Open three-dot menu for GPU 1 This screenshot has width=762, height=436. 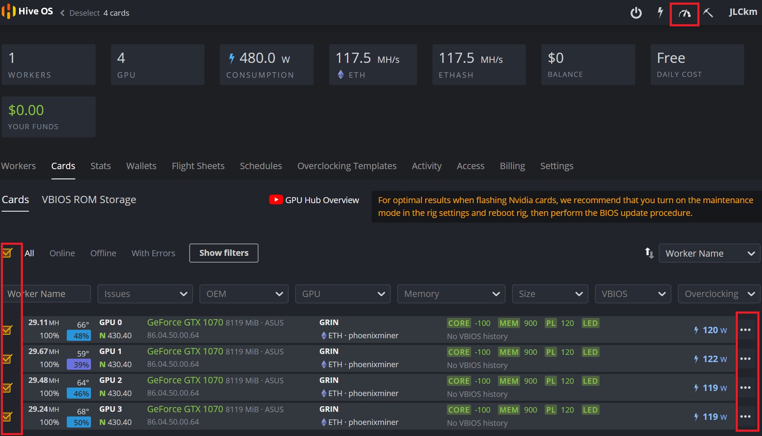(x=745, y=359)
